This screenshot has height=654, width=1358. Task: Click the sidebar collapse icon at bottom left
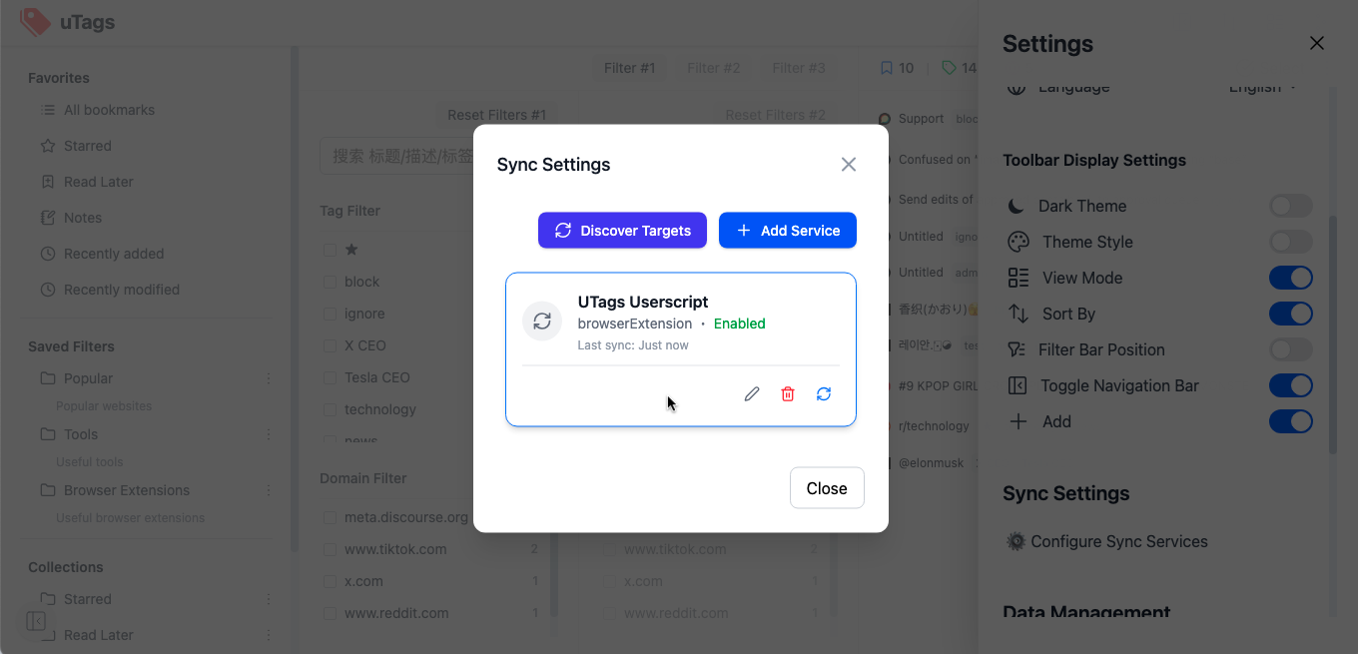point(36,621)
